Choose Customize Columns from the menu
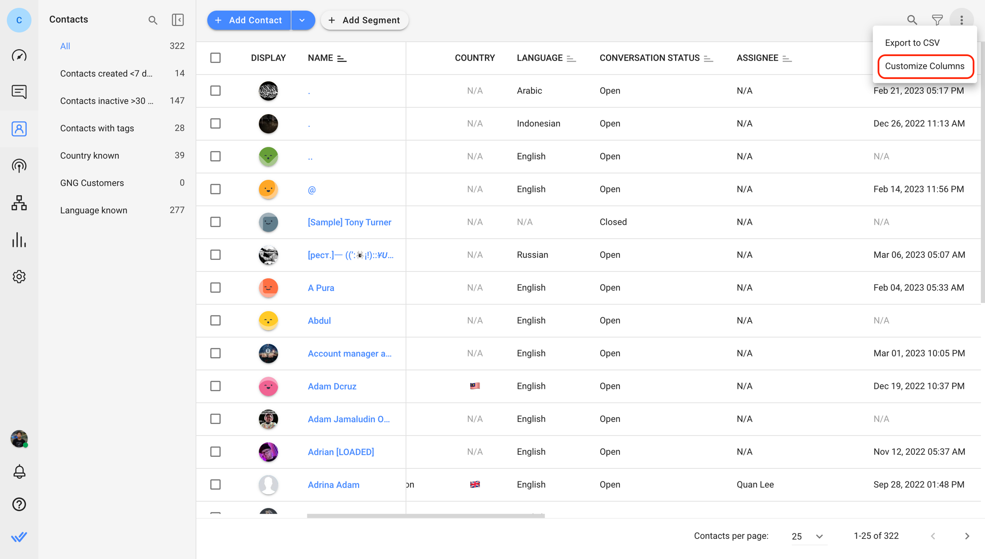 [925, 66]
